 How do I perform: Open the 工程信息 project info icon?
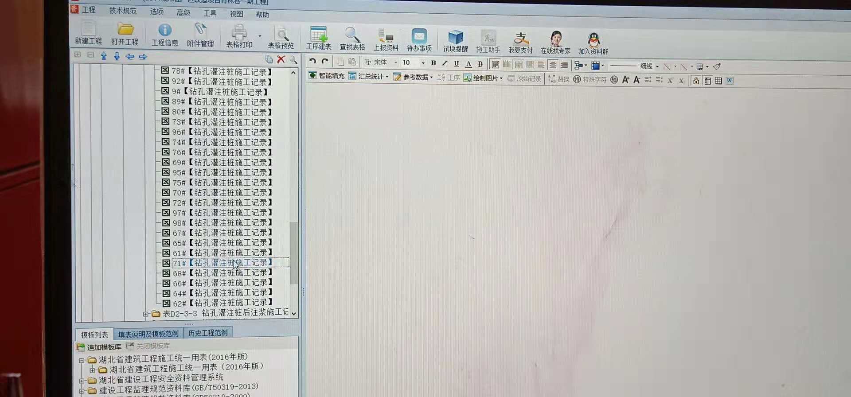[x=165, y=35]
